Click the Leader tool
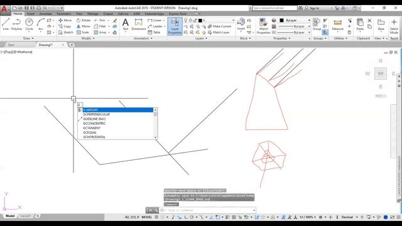Image resolution: width=402 pixels, height=226 pixels. click(155, 26)
